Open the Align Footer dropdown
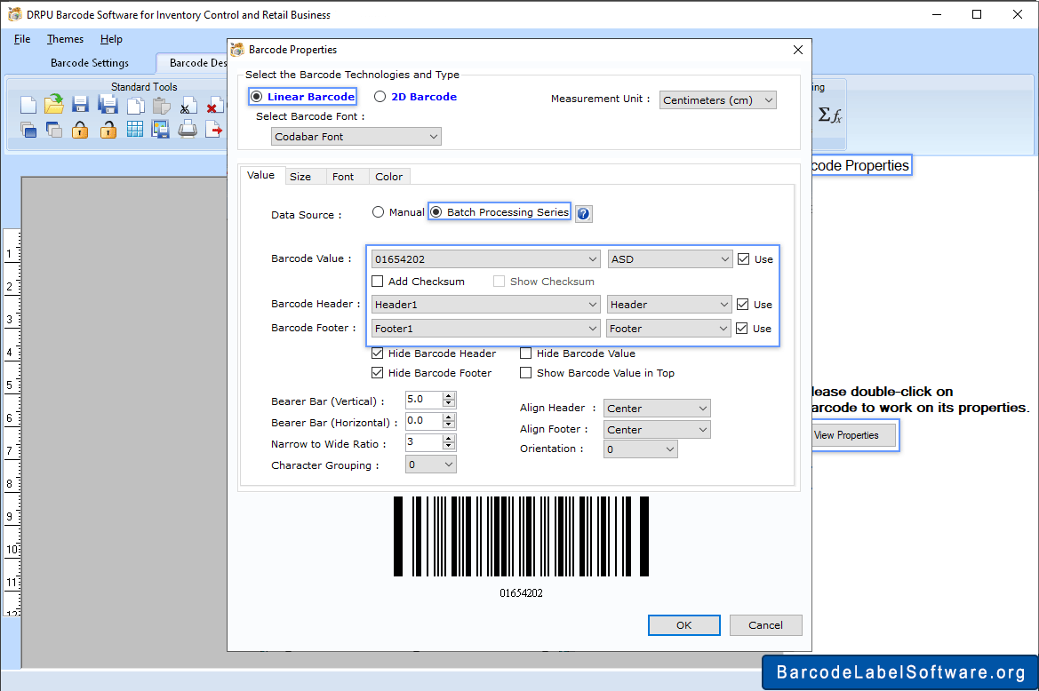The height and width of the screenshot is (691, 1039). click(x=657, y=430)
